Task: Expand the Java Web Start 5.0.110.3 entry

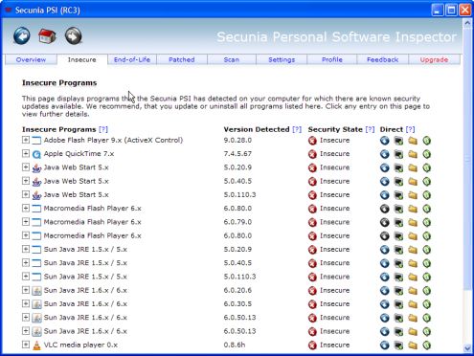Action: [26, 194]
